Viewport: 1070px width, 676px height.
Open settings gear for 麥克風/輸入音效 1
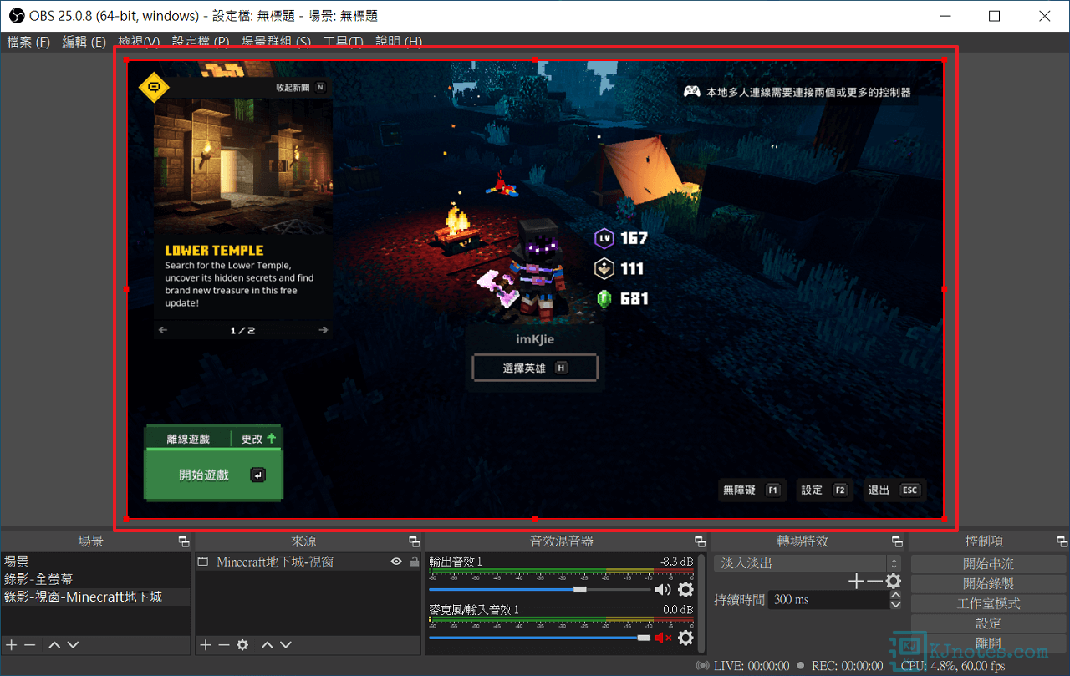click(685, 638)
